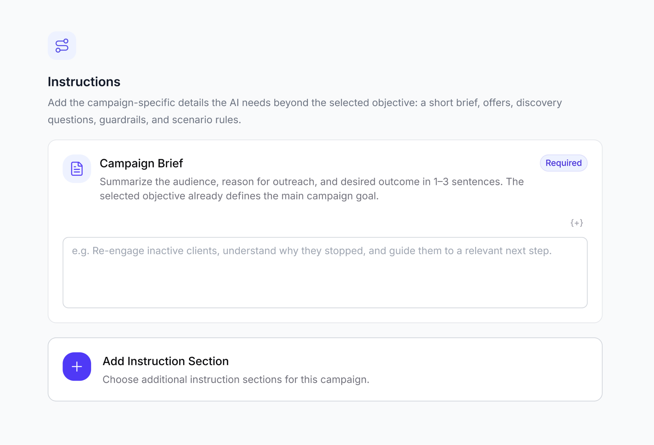Select the Instructions heading
The width and height of the screenshot is (654, 445).
84,82
